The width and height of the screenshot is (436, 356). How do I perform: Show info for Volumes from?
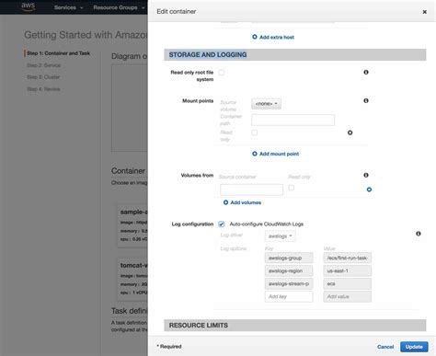tap(366, 175)
